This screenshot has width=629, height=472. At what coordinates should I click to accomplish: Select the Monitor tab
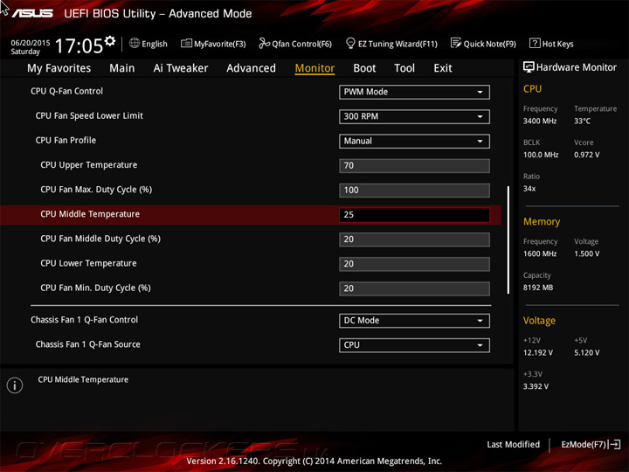click(x=314, y=68)
